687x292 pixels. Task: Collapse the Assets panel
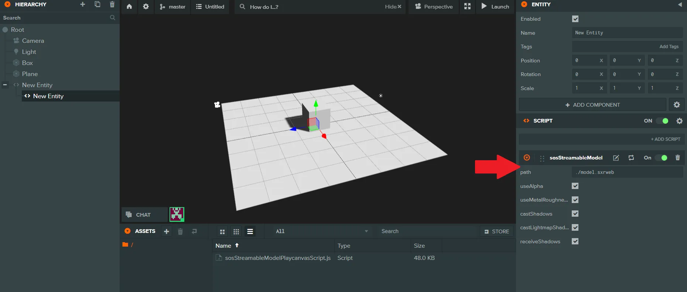click(127, 231)
